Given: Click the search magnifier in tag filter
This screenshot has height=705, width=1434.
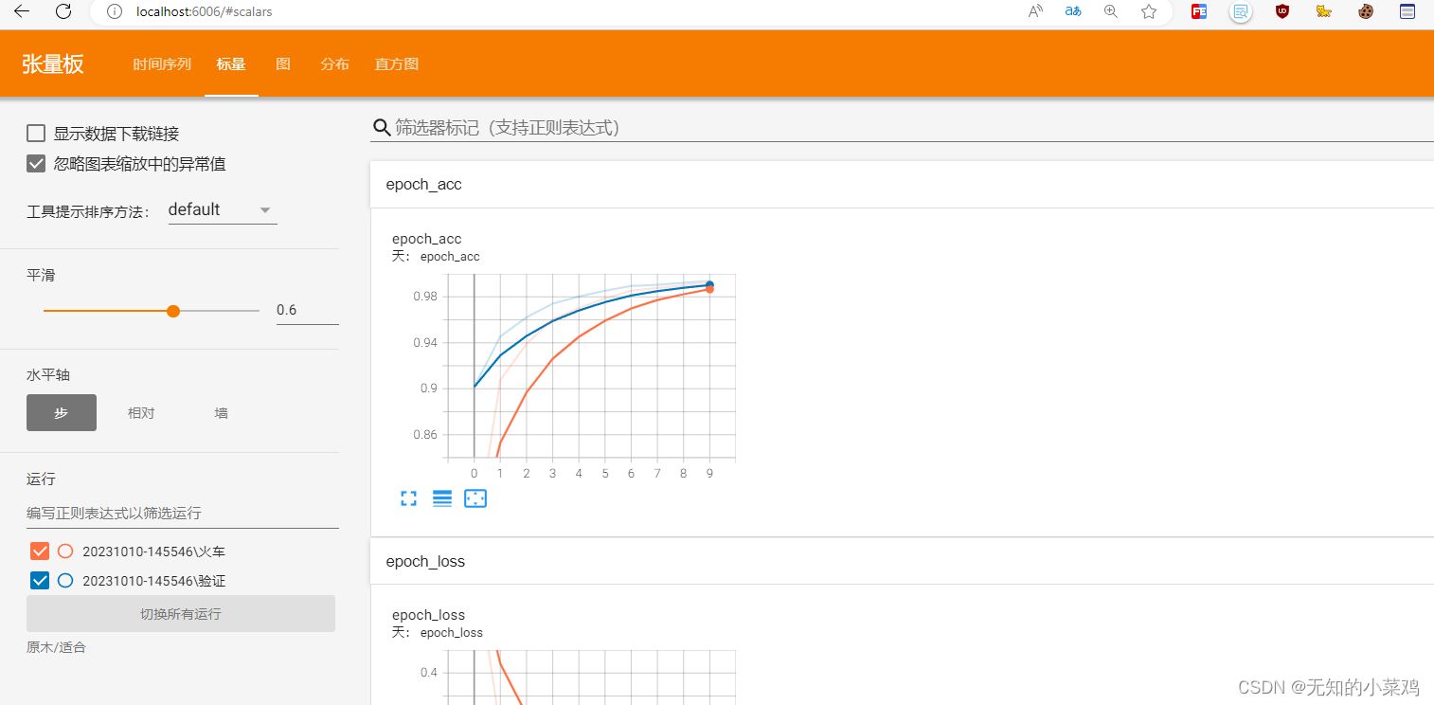Looking at the screenshot, I should 382,127.
